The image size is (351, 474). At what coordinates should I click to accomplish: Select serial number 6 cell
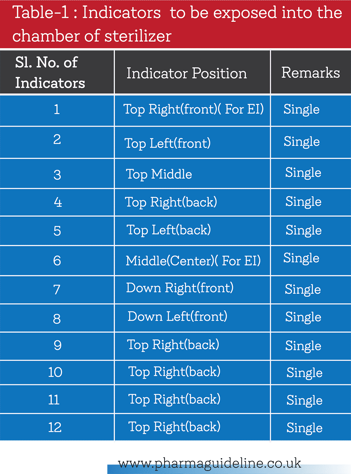[57, 261]
